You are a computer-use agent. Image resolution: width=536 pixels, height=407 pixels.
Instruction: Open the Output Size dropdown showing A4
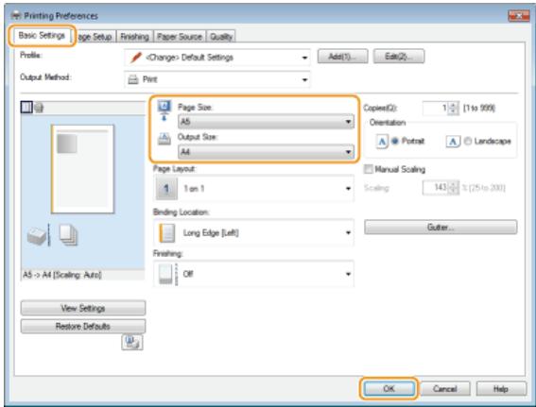pos(266,152)
